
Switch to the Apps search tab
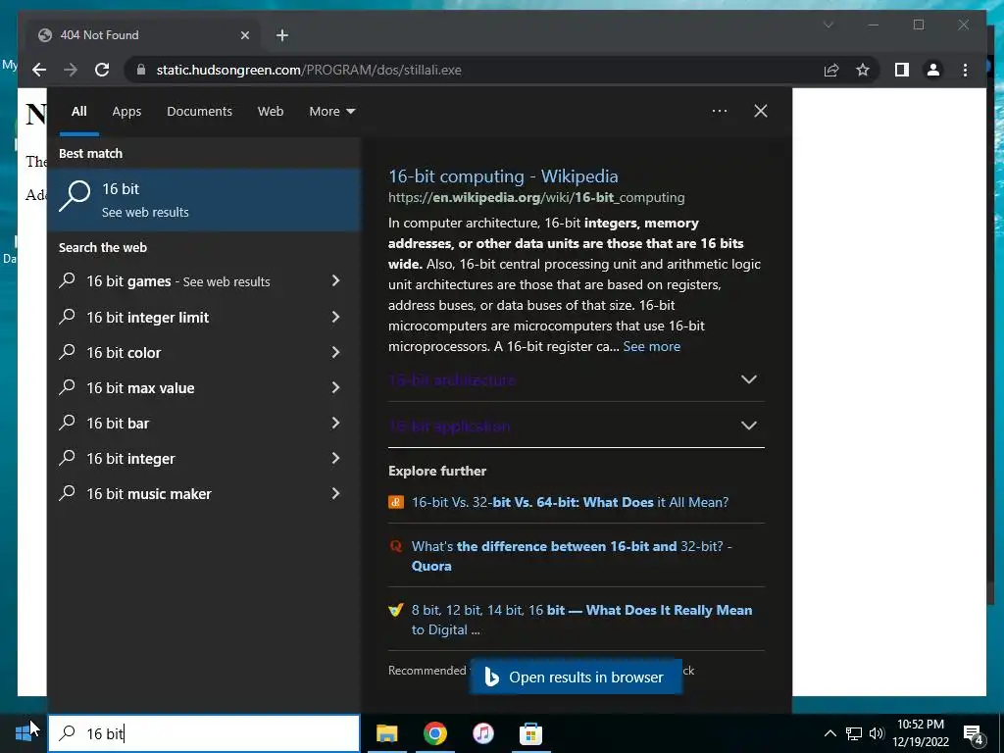pyautogui.click(x=126, y=112)
